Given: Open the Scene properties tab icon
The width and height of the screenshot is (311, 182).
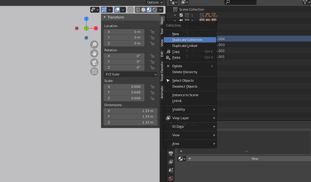Looking at the screenshot, I should coord(171,170).
